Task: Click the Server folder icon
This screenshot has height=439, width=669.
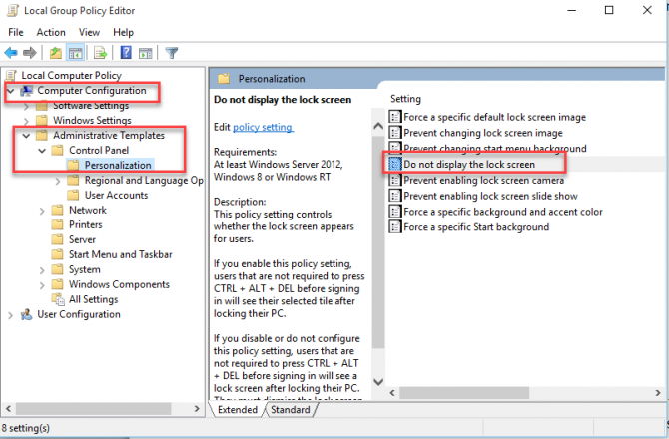Action: pyautogui.click(x=57, y=239)
